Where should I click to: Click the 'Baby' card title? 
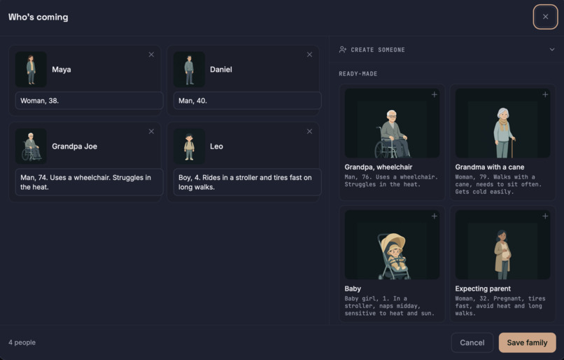click(x=353, y=289)
